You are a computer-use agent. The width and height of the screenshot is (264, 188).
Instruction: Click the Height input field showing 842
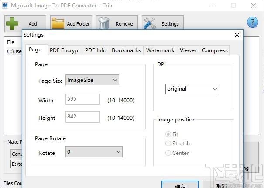[82, 117]
